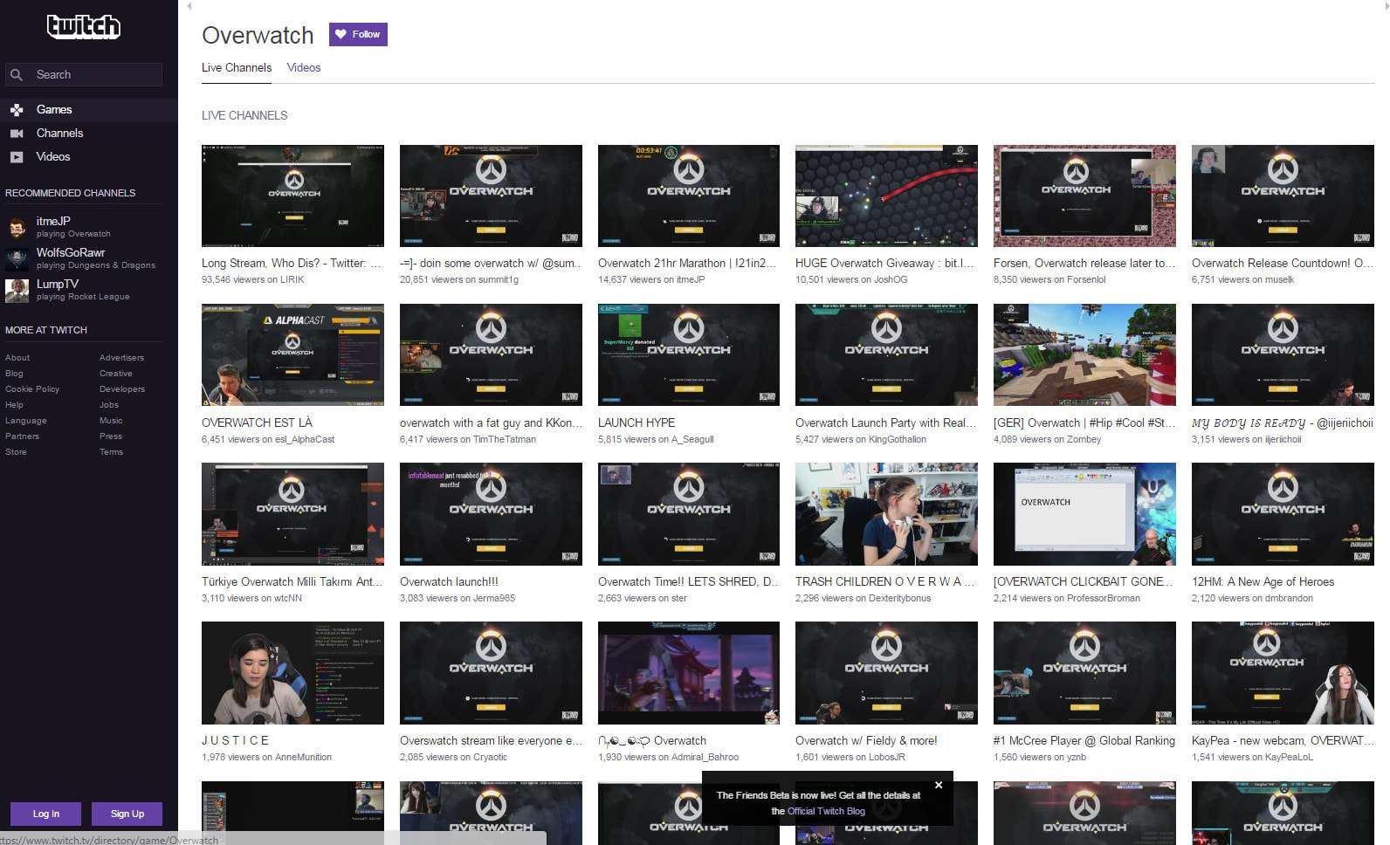This screenshot has width=1390, height=845.
Task: Open the esl_AlphaCast stream thumbnail
Action: point(292,354)
